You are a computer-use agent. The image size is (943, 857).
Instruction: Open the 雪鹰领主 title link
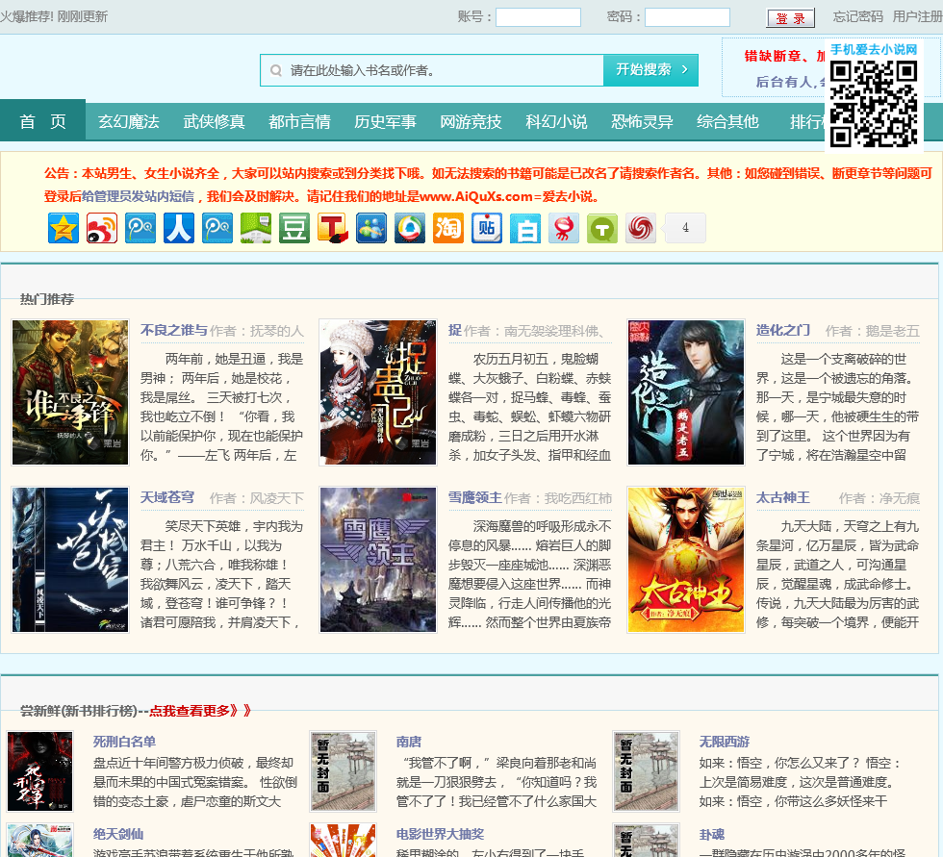[475, 497]
